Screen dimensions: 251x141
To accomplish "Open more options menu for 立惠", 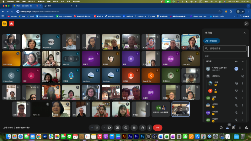I will 243,98.
